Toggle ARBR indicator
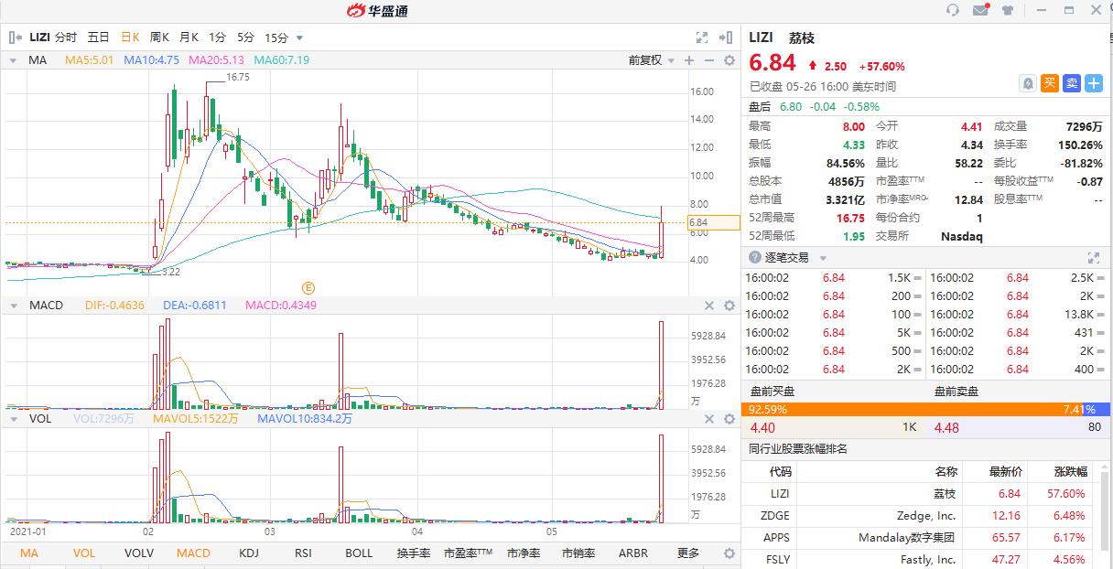 (x=633, y=553)
